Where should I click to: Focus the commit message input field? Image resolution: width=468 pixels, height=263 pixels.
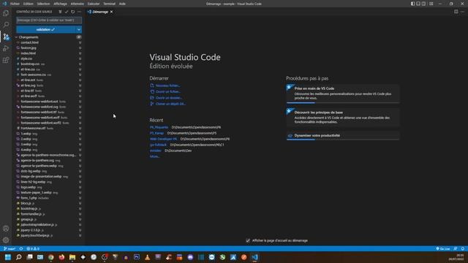49,20
